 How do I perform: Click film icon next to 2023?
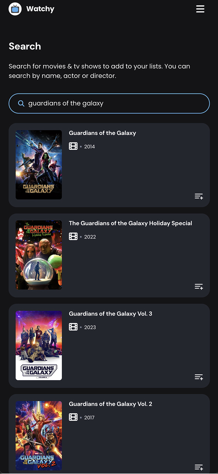pyautogui.click(x=73, y=327)
